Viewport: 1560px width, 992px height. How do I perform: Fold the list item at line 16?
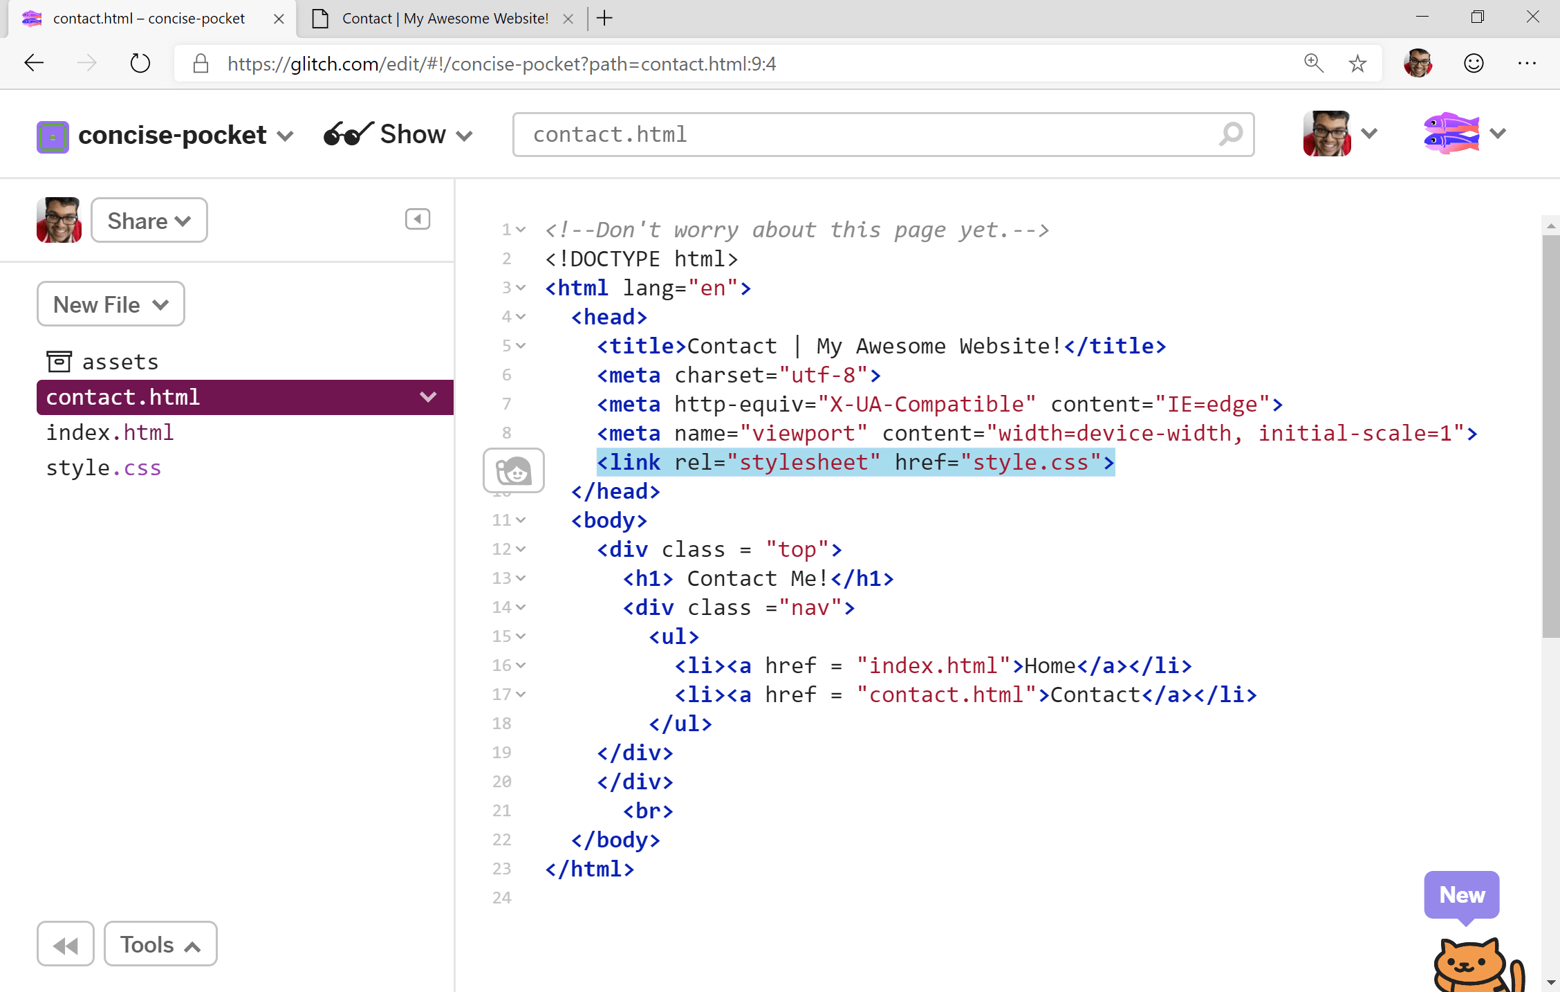pyautogui.click(x=521, y=665)
